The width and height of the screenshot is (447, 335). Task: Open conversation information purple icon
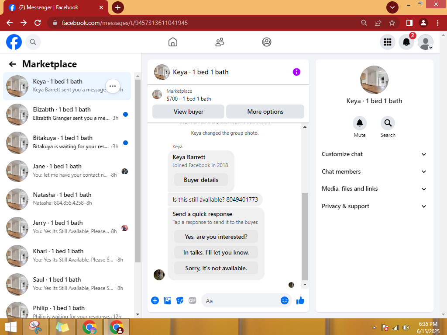point(296,72)
